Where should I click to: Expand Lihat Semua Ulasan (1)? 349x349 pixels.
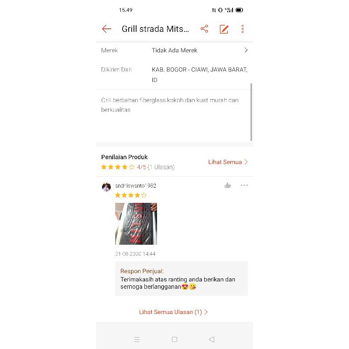tap(173, 312)
